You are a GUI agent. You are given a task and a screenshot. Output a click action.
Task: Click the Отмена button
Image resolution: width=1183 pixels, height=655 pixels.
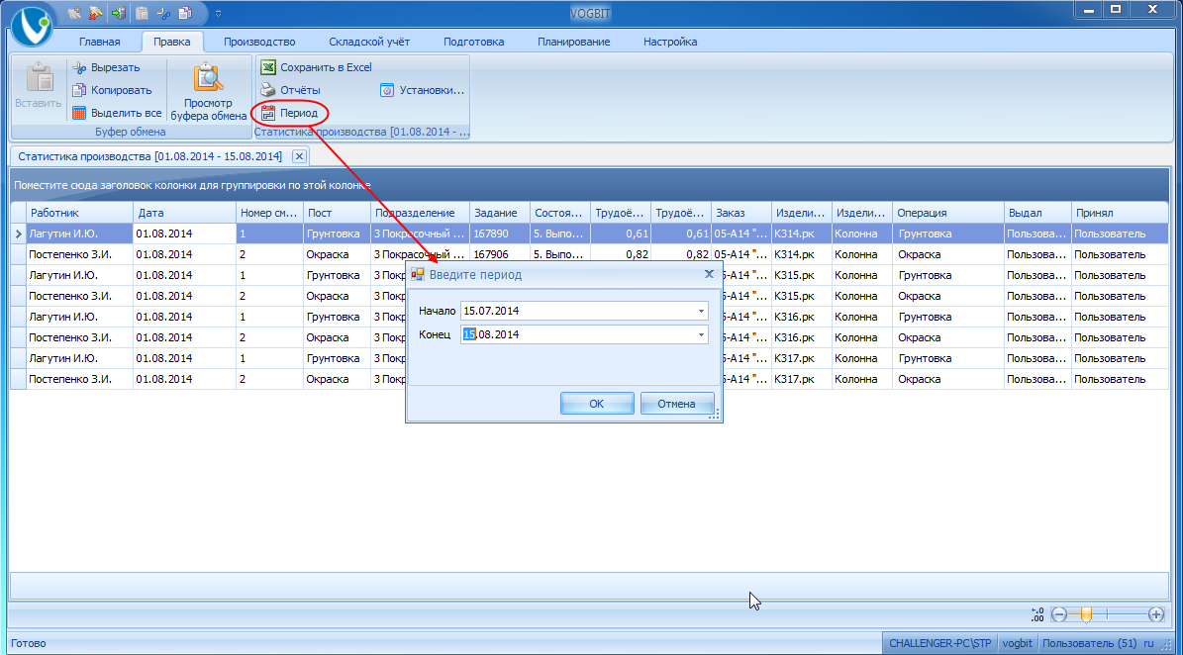677,404
